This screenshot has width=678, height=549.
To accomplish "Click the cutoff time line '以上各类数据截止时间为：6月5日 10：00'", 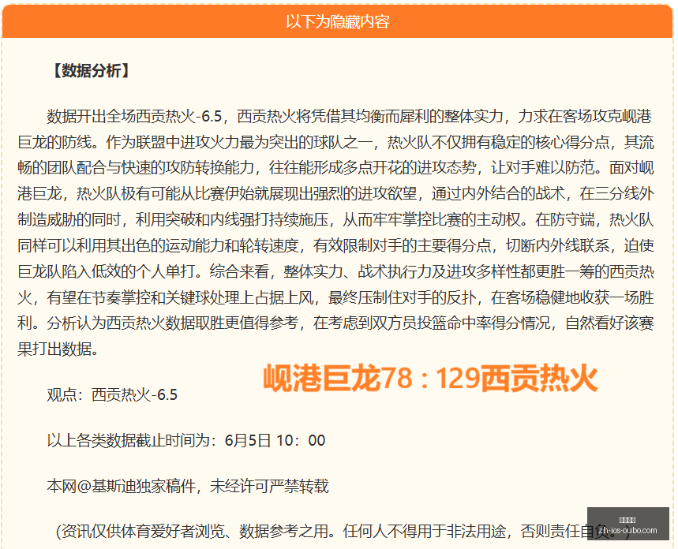I will click(x=186, y=440).
